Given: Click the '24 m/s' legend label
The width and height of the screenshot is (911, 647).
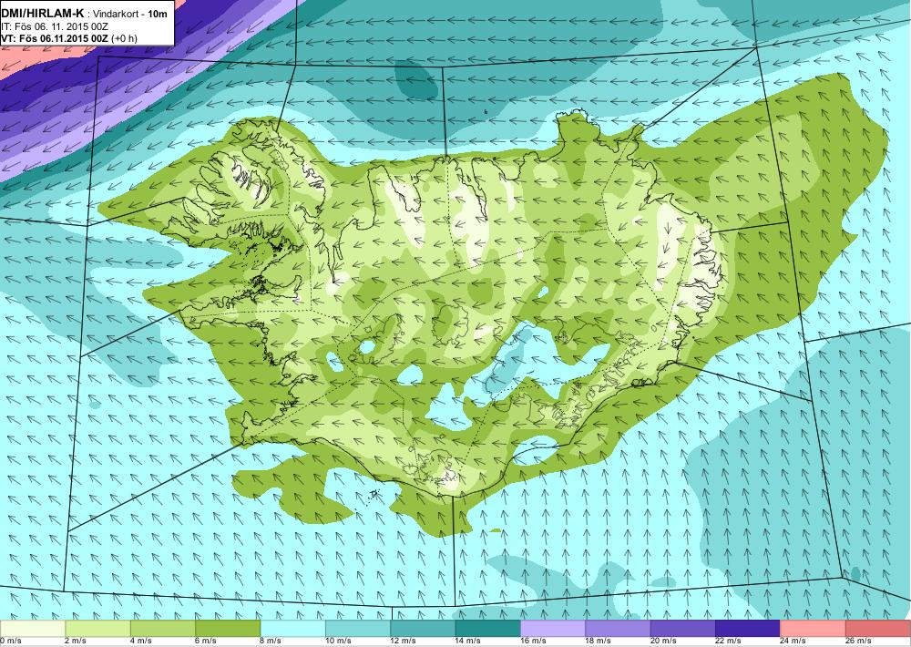Looking at the screenshot, I should pyautogui.click(x=793, y=641).
